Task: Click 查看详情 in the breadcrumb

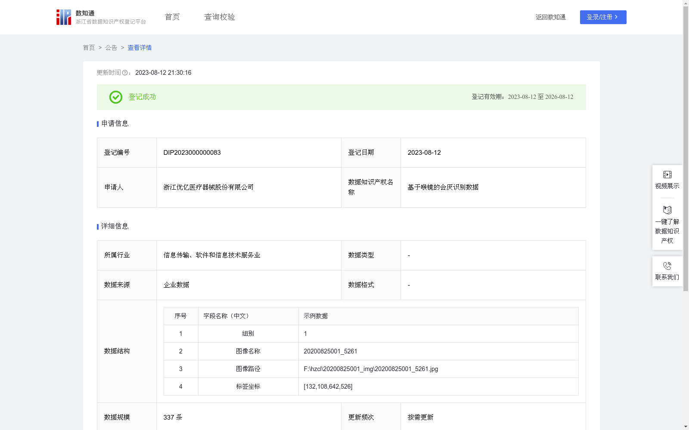Action: [140, 48]
